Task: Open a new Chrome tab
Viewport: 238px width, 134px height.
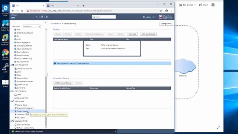Action: tap(83, 6)
